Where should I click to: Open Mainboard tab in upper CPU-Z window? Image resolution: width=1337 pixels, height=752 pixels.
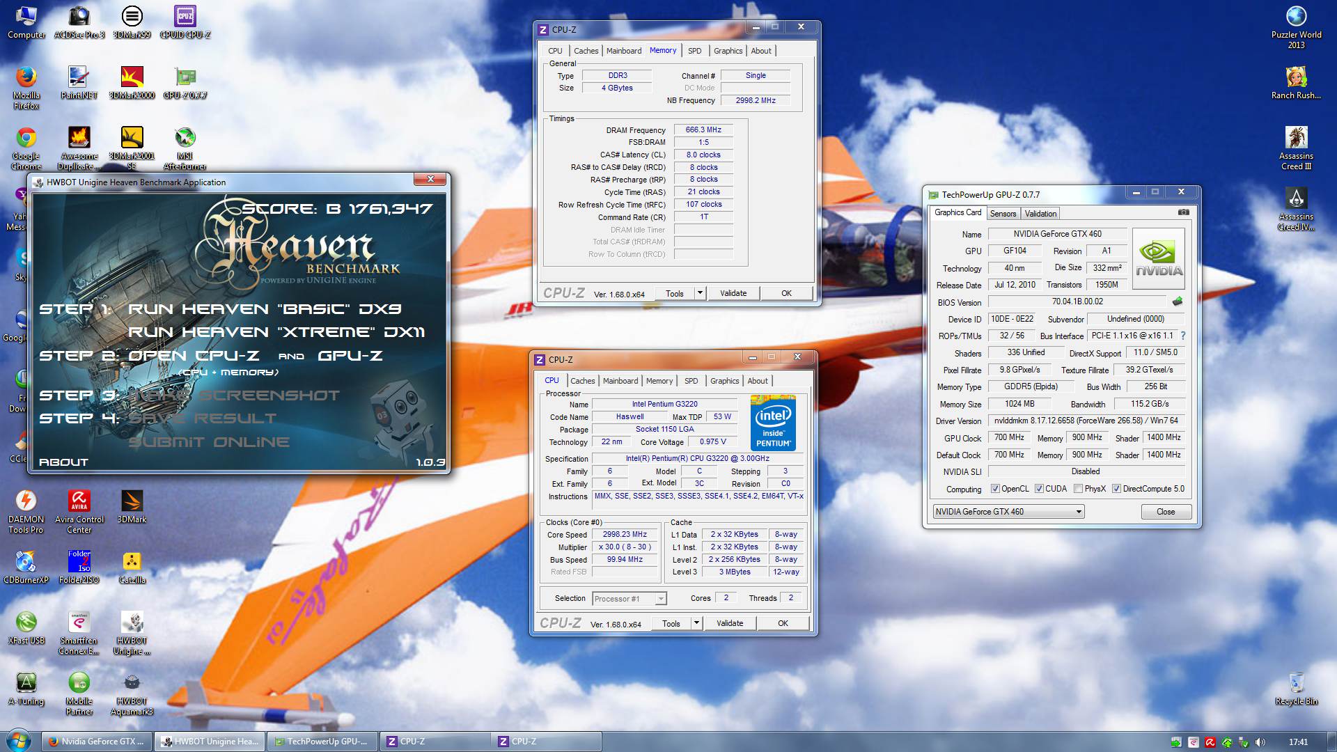[624, 51]
